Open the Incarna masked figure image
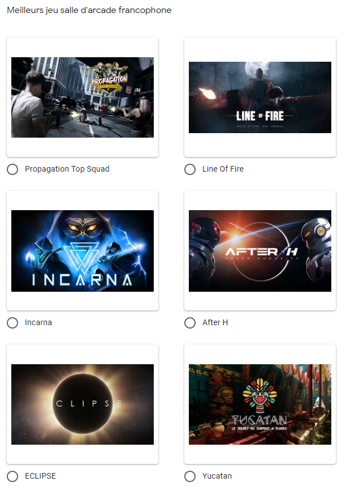This screenshot has height=490, width=346. 83,250
